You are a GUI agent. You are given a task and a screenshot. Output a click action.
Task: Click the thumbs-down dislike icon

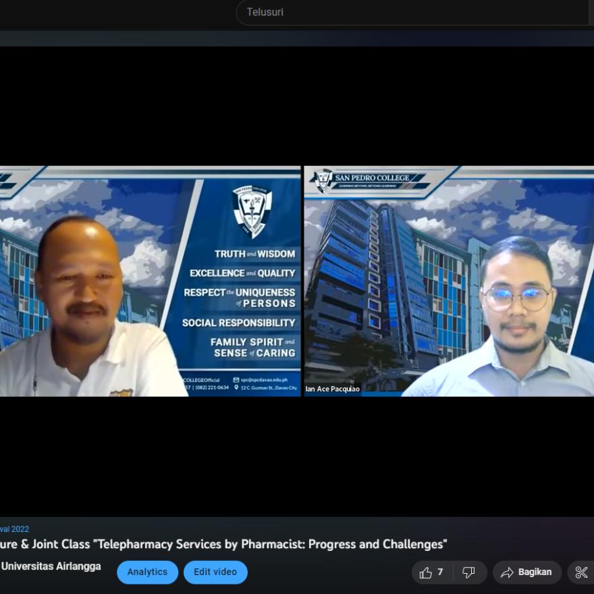point(468,572)
